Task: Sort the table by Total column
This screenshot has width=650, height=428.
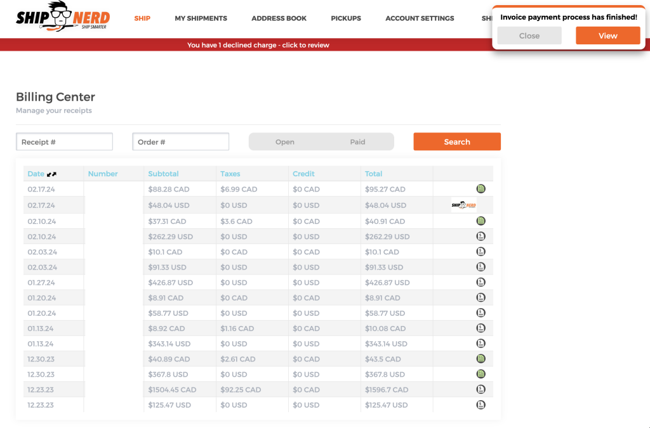Action: (x=373, y=174)
